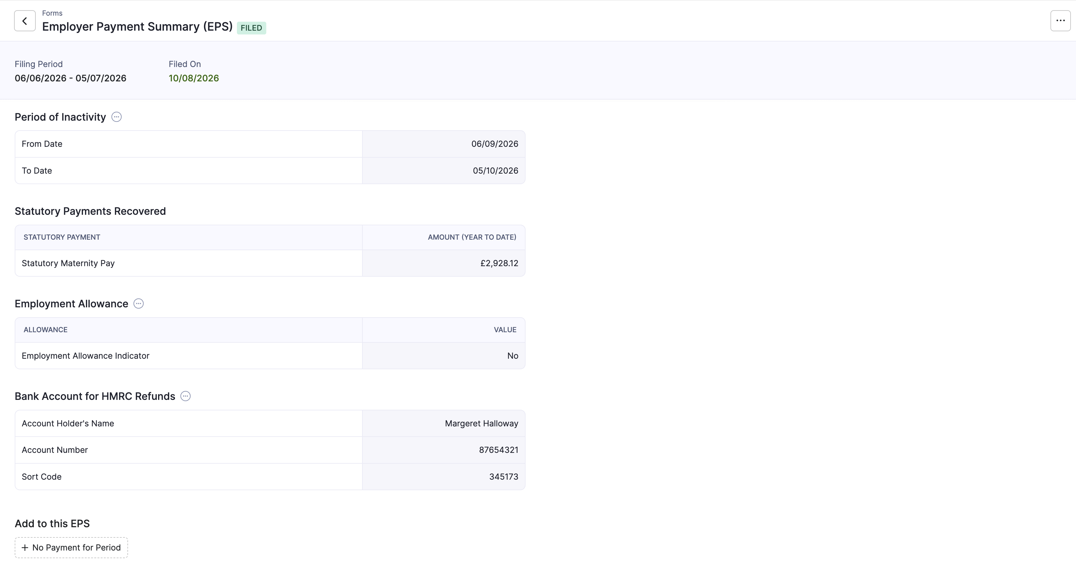The height and width of the screenshot is (577, 1076).
Task: Click the account number 87654321
Action: coord(498,450)
